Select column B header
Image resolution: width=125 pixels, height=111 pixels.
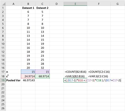pyautogui.click(x=28, y=4)
